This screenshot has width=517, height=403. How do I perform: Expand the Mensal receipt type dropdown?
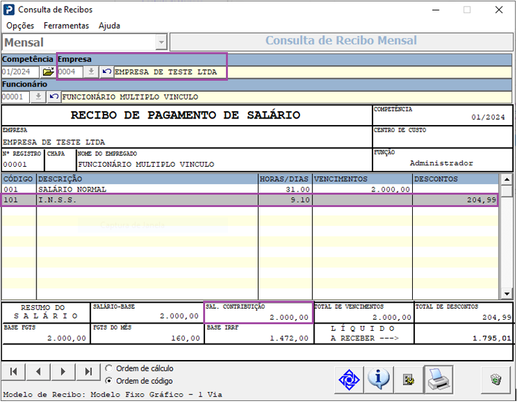[161, 42]
